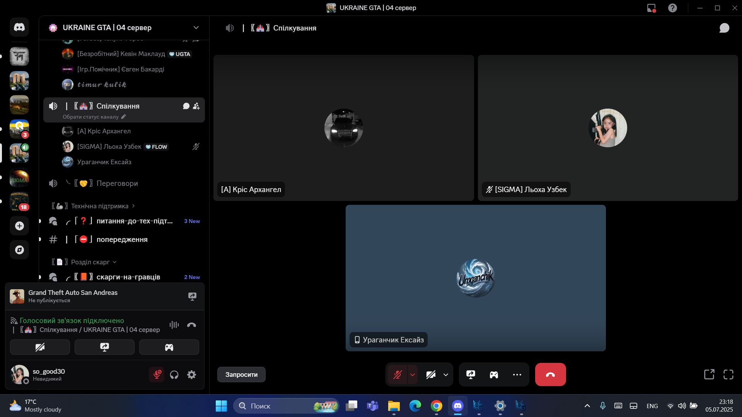Screen dimensions: 742x417
Task: Enter full screen call view
Action: 728,374
